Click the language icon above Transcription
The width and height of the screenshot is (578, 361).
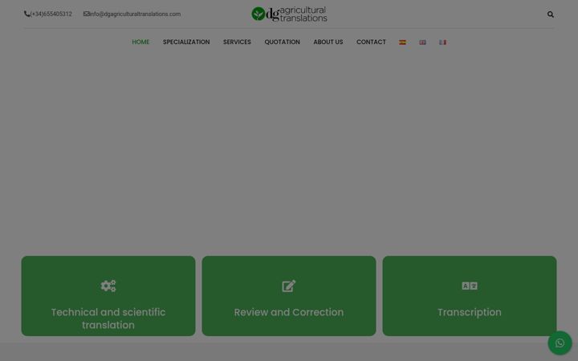tap(470, 286)
